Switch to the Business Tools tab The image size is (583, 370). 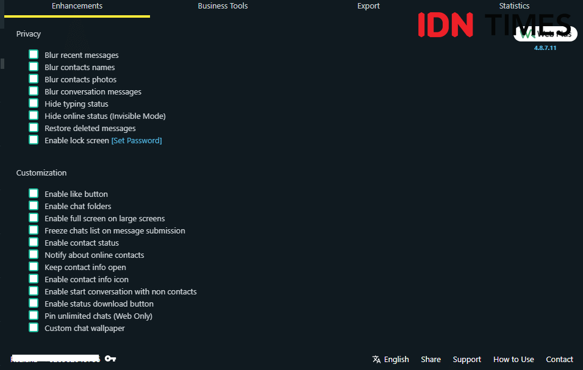click(223, 6)
